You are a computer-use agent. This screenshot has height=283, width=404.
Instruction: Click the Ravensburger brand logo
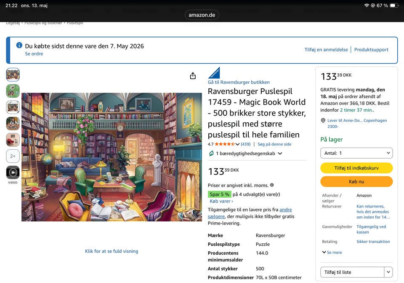coord(214,73)
